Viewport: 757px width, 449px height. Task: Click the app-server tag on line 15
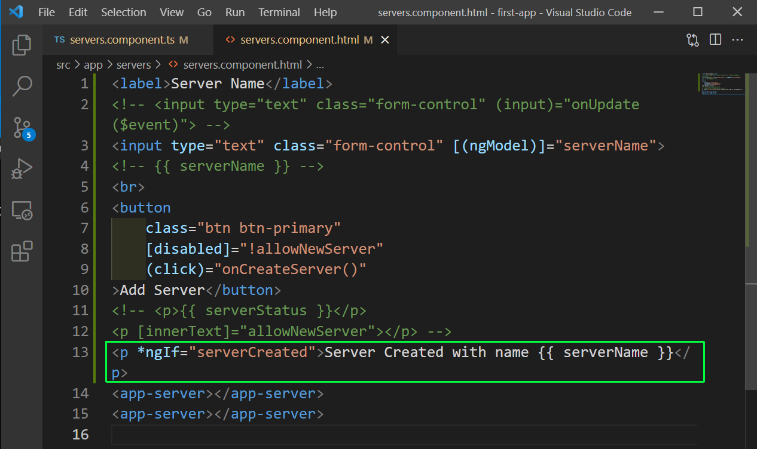(x=218, y=414)
